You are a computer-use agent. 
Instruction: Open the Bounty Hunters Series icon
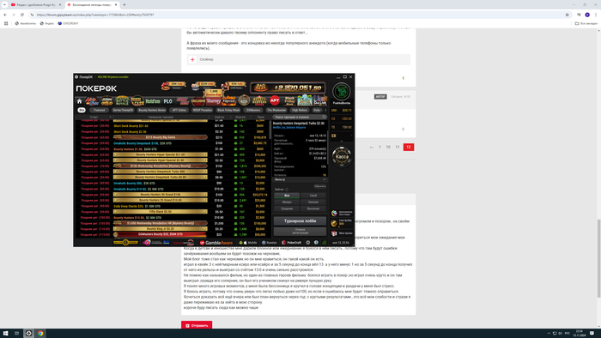259,101
